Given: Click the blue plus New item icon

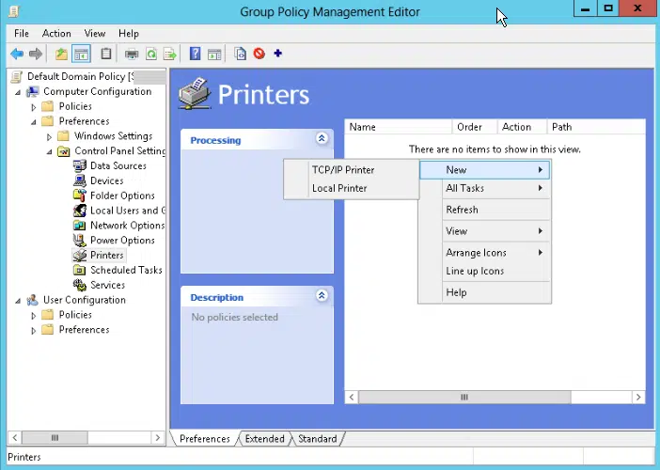Looking at the screenshot, I should 277,54.
